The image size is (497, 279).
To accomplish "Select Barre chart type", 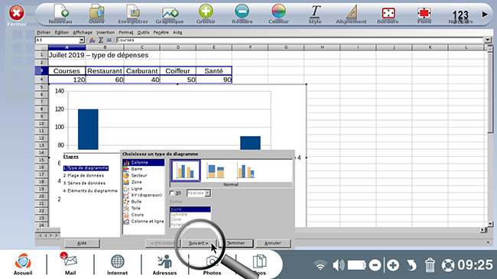I will [144, 169].
